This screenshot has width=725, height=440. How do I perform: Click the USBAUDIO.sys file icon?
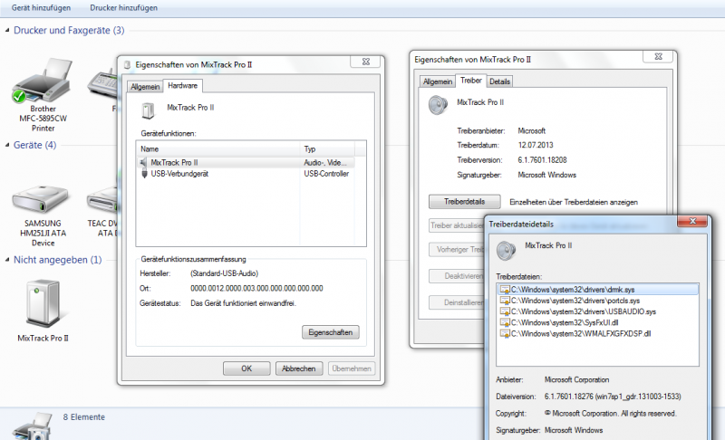tap(505, 311)
